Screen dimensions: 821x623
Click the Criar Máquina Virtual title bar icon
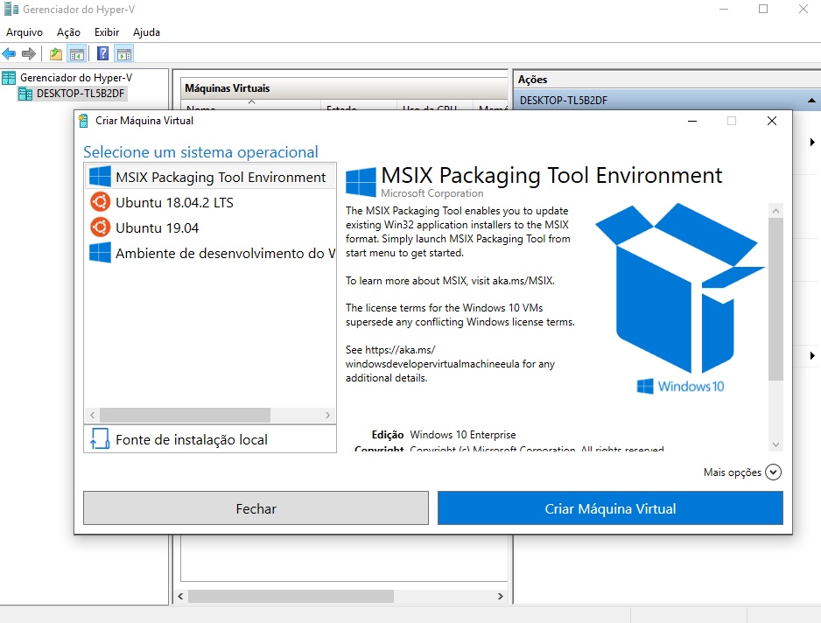(83, 121)
